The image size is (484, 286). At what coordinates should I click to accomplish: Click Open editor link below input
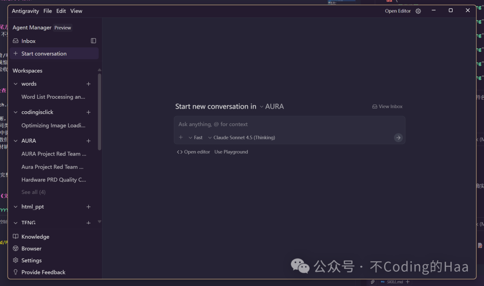[x=193, y=152]
